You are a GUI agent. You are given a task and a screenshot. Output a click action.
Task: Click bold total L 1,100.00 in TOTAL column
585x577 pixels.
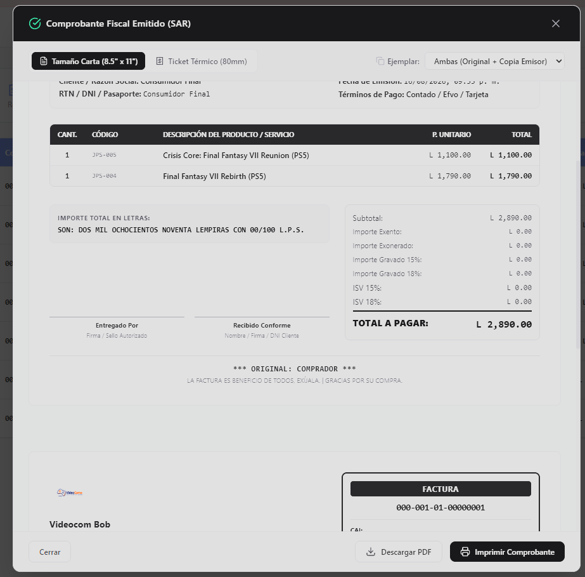pos(511,155)
